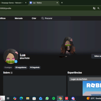The width and height of the screenshot is (101, 101).
Task: Click the search magnifier icon in Procurar box
Action: (43, 18)
